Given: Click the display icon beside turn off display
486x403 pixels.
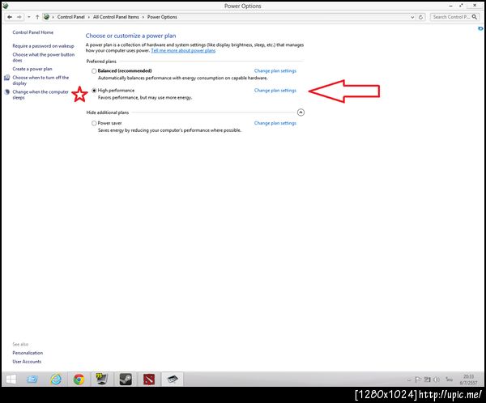Looking at the screenshot, I should coord(6,78).
